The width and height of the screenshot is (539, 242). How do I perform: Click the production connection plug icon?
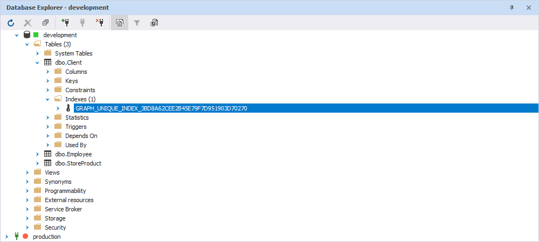click(x=16, y=237)
